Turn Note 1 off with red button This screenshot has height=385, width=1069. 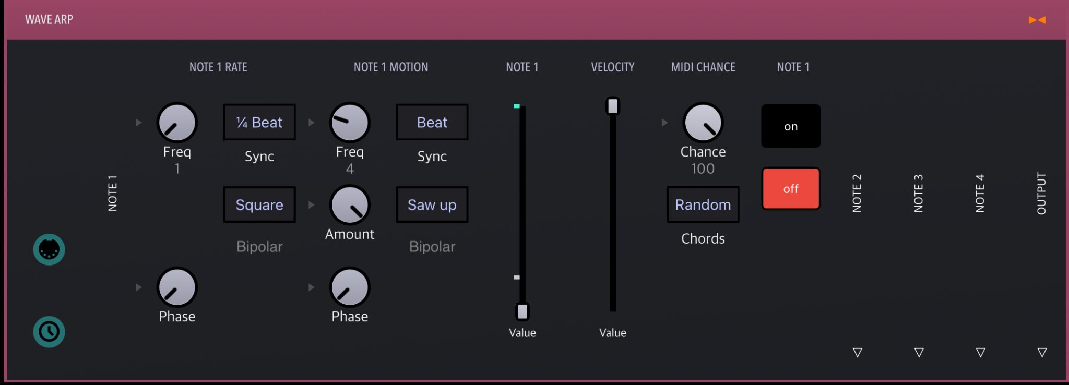791,189
